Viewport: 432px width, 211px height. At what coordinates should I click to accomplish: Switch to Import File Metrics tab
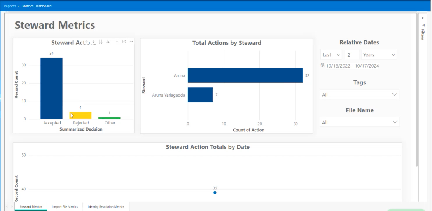tap(65, 207)
